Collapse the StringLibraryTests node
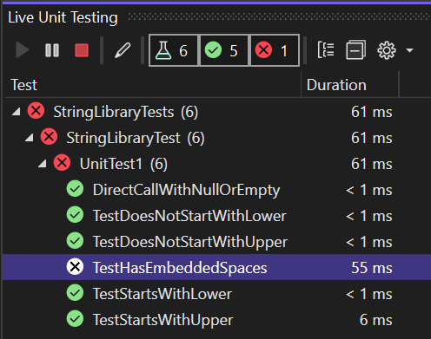 point(17,112)
